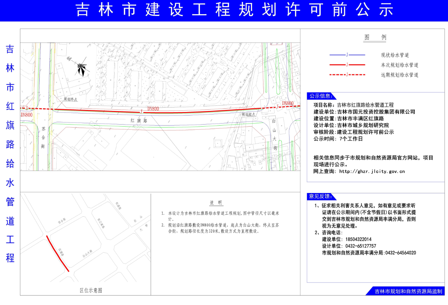Click the 规划终点 label on the map
The height and width of the screenshot is (305, 448).
pyautogui.click(x=71, y=100)
